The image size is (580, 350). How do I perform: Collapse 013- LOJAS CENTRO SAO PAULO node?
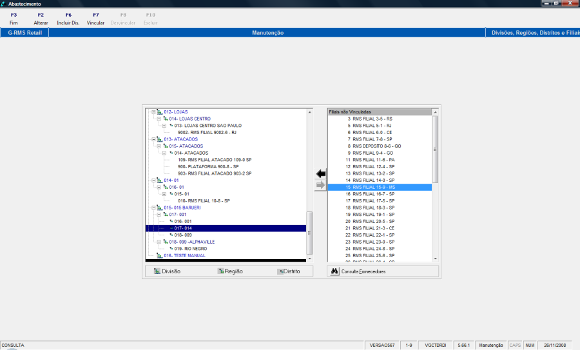pyautogui.click(x=164, y=126)
